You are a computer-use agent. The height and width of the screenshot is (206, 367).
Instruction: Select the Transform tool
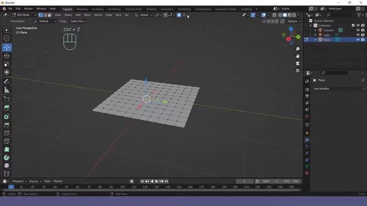pos(6,72)
